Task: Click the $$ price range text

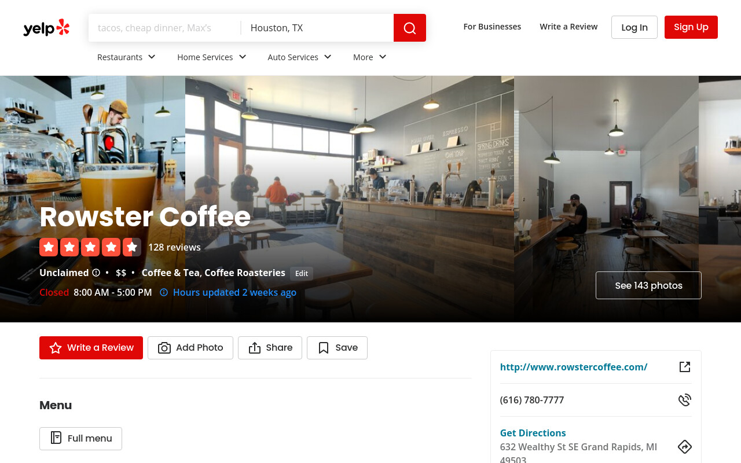Action: click(121, 273)
